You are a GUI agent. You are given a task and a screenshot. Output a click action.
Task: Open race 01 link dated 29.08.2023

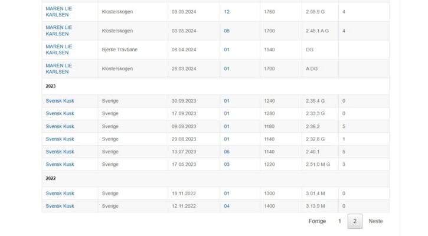(227, 139)
